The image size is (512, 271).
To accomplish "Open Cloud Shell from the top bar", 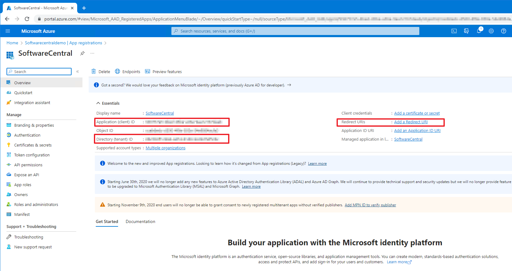I will coord(454,31).
